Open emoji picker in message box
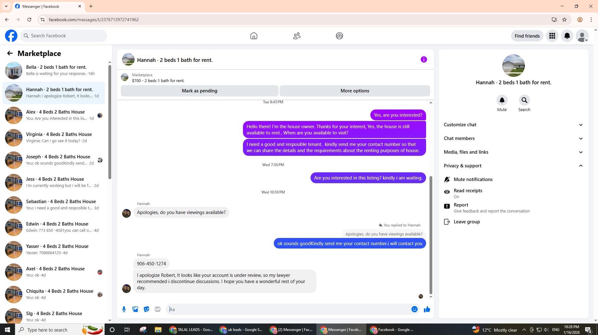The image size is (598, 335). pyautogui.click(x=415, y=309)
